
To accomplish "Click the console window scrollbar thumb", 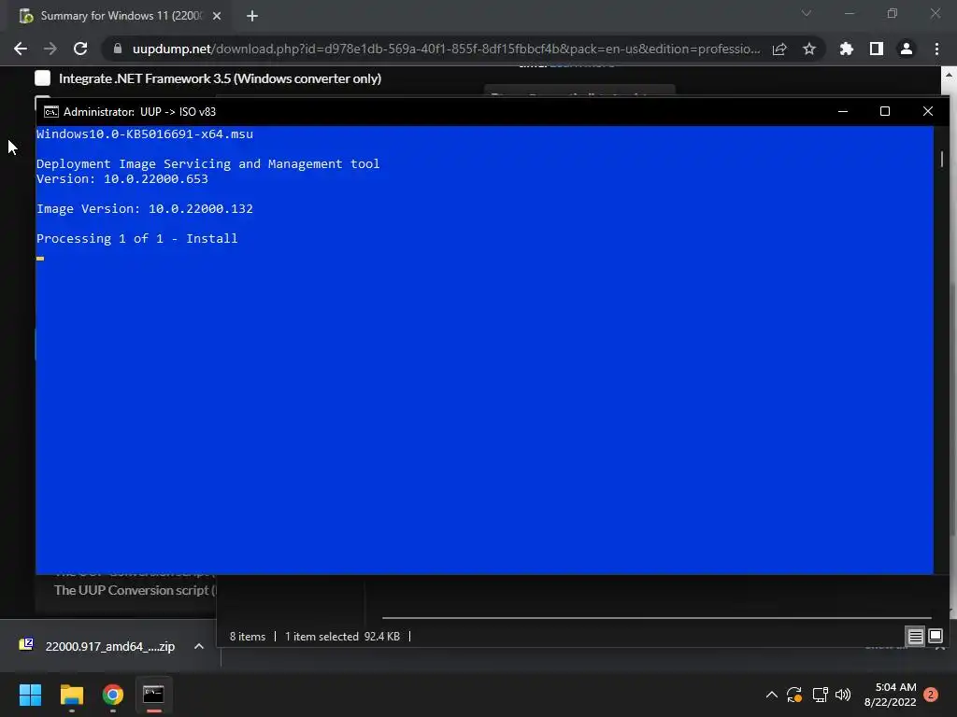I will [x=942, y=159].
